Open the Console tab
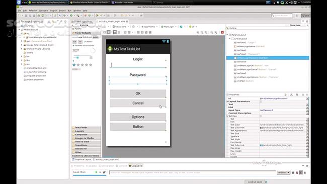Screen dimensions: 327x184 point(122,166)
